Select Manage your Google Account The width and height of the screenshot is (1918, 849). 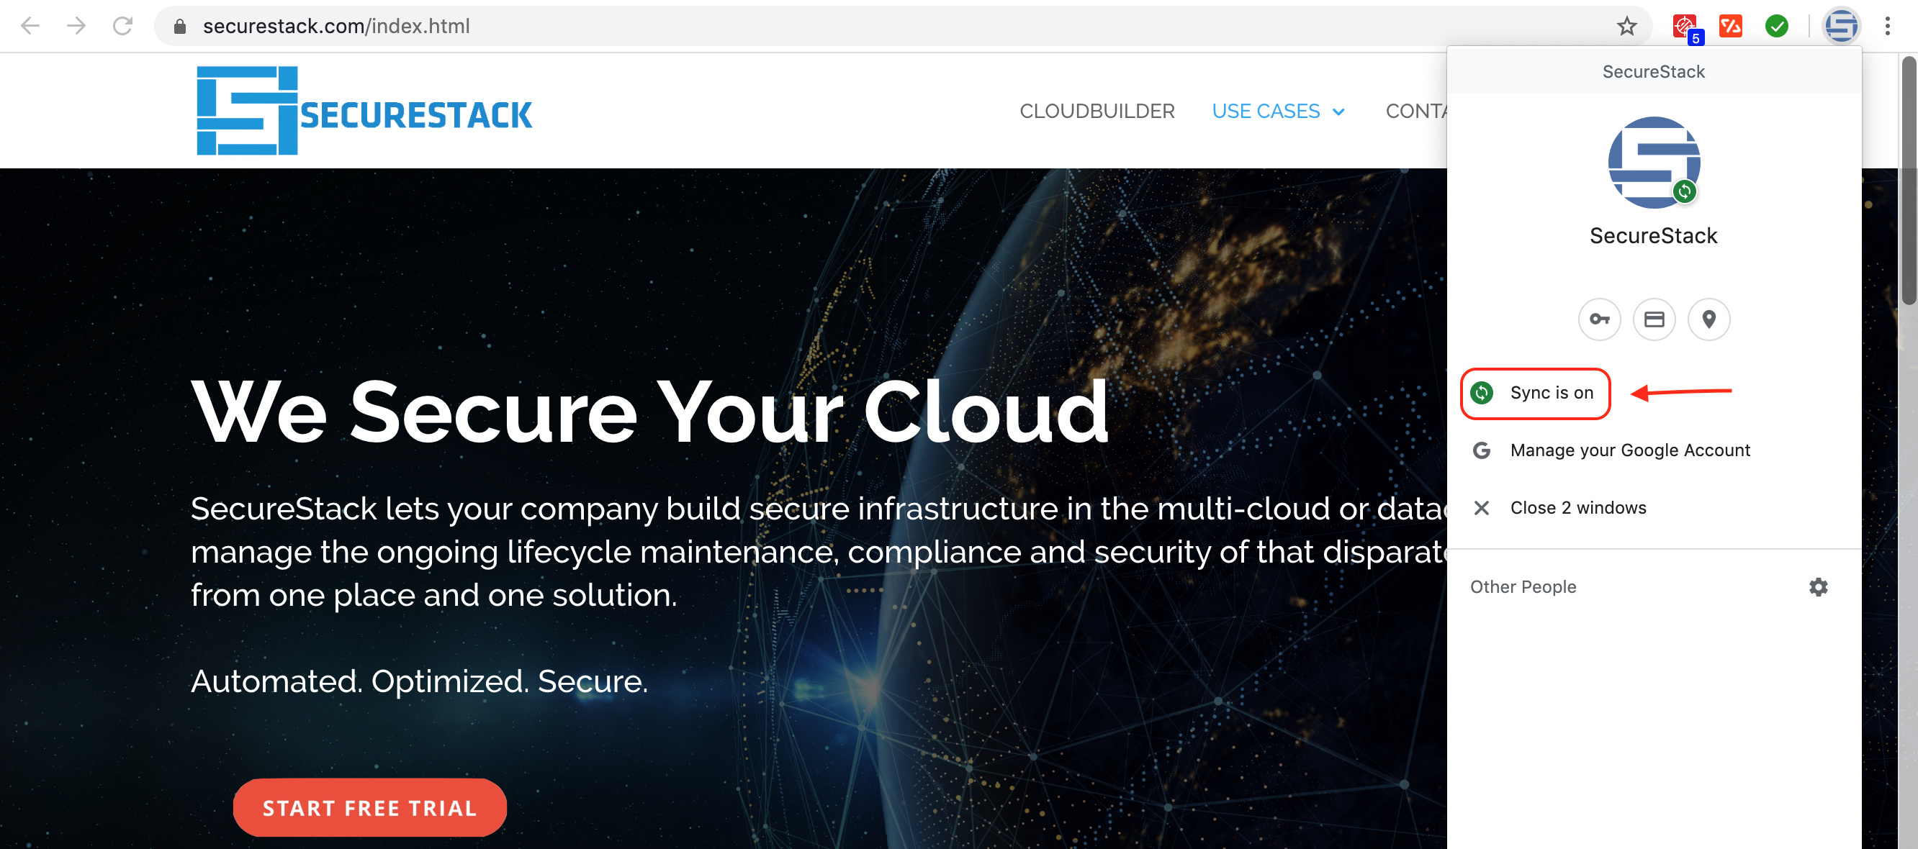[x=1654, y=450]
